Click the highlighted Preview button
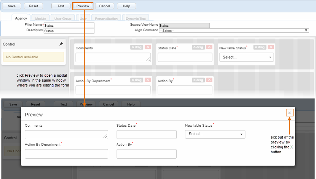Viewport: 316px width, 179px height. [x=83, y=6]
